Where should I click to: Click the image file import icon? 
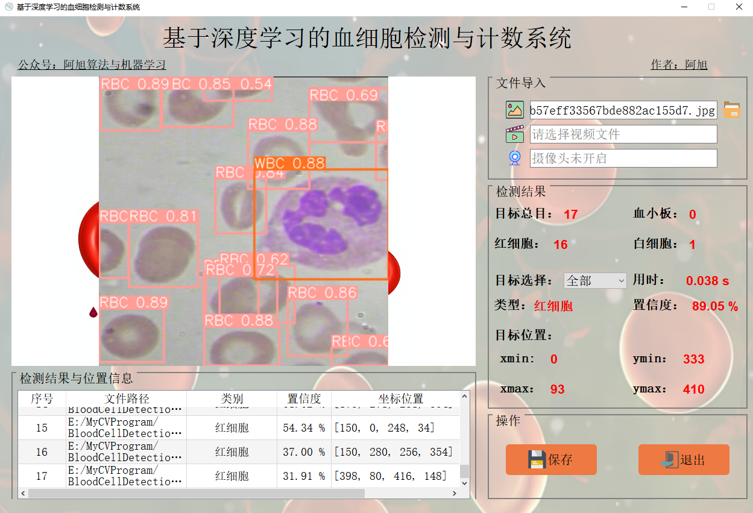(514, 110)
